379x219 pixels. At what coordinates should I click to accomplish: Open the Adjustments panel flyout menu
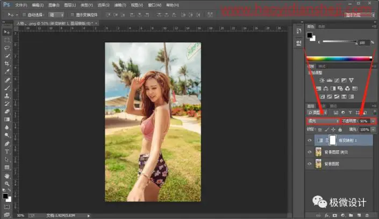pos(374,66)
